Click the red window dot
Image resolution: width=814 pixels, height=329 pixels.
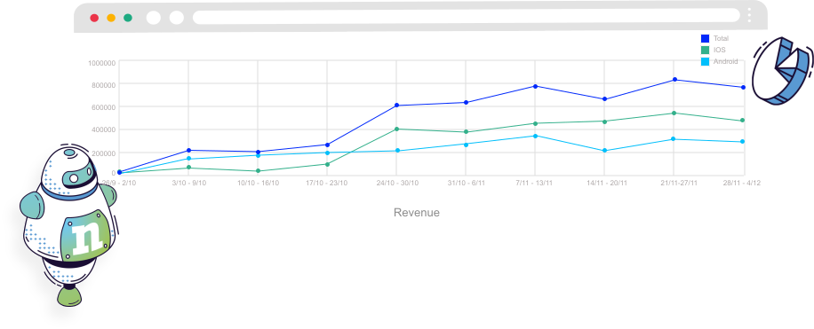(94, 18)
